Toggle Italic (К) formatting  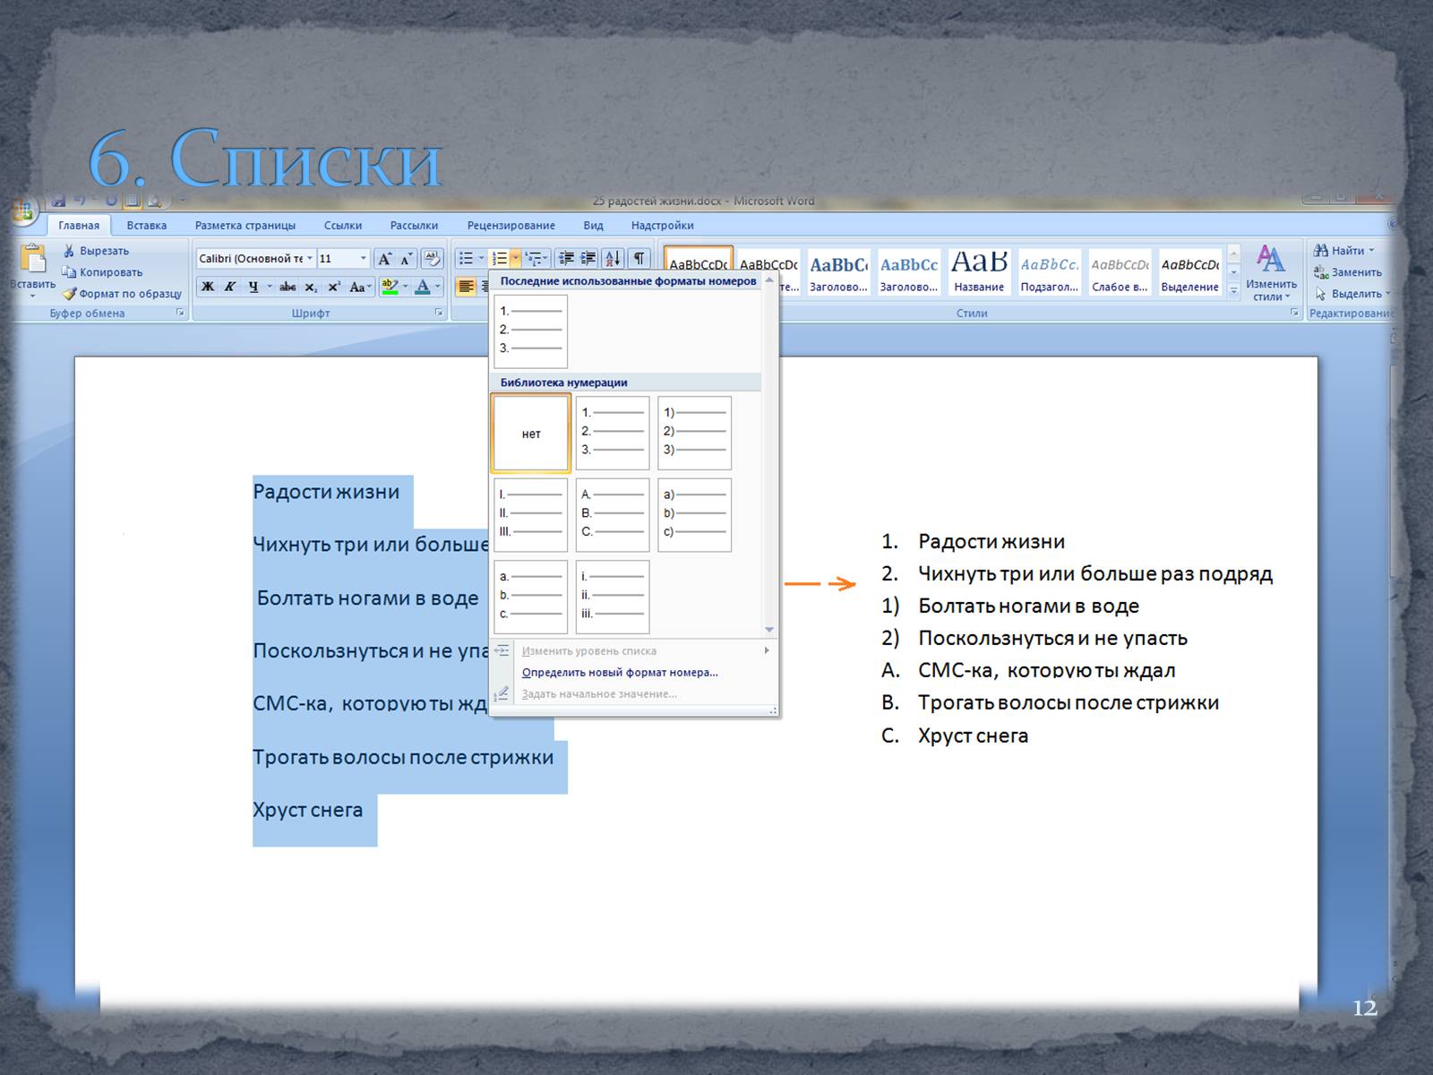click(x=230, y=287)
